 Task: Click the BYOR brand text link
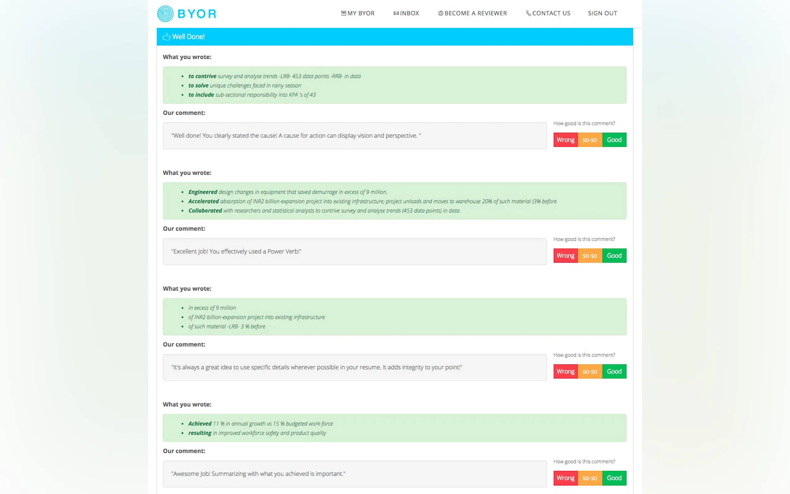pos(197,14)
